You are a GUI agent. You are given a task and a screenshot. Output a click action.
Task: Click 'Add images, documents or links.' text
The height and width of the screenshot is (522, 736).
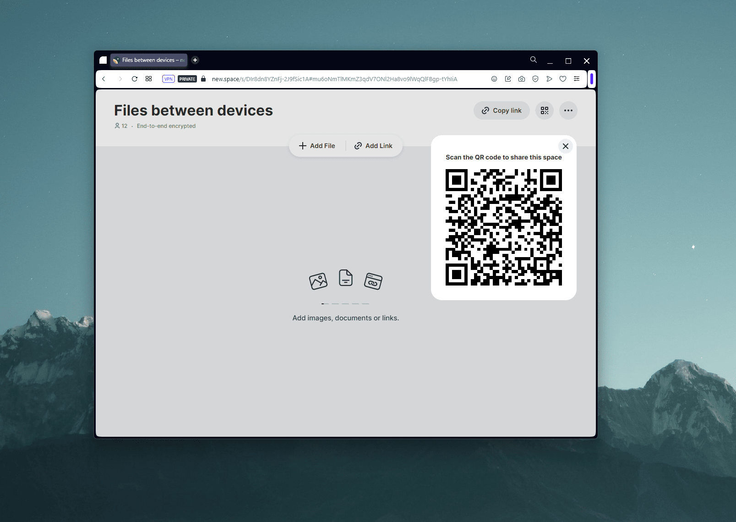(x=346, y=318)
